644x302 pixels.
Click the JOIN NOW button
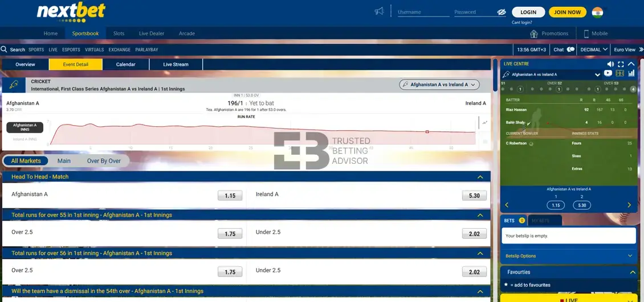click(x=568, y=12)
